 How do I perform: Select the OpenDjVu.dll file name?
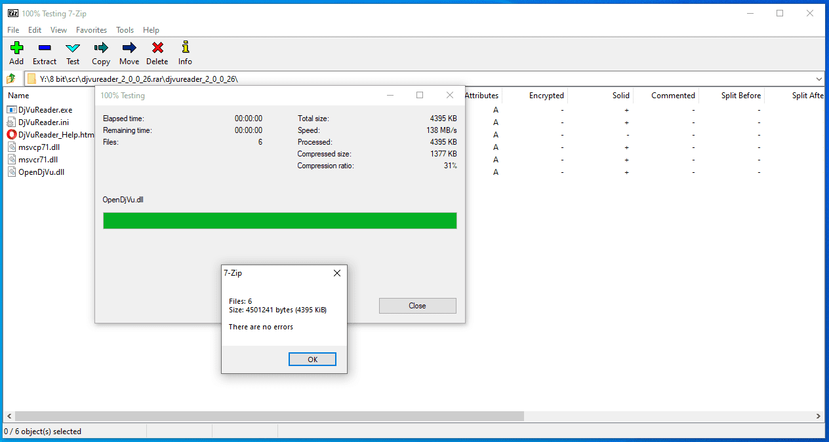pyautogui.click(x=41, y=172)
